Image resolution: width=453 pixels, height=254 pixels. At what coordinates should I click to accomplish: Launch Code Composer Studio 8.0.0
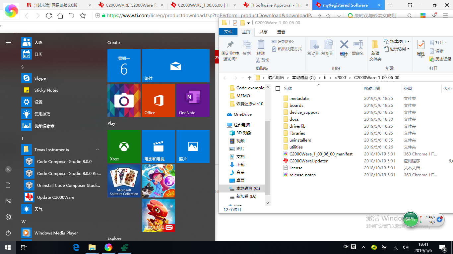point(62,161)
